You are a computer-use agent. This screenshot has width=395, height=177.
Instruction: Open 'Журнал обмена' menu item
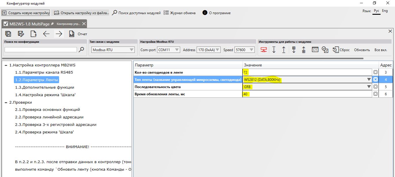tap(180, 13)
